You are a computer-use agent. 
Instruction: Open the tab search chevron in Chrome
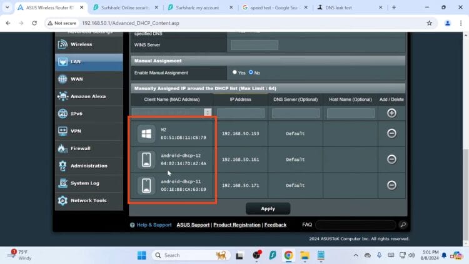point(7,8)
